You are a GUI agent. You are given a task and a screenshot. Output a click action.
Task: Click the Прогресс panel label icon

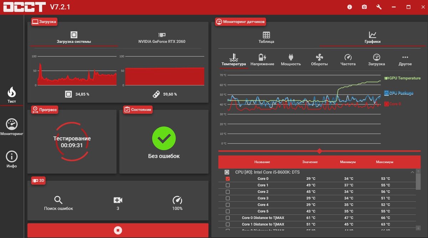(x=35, y=110)
